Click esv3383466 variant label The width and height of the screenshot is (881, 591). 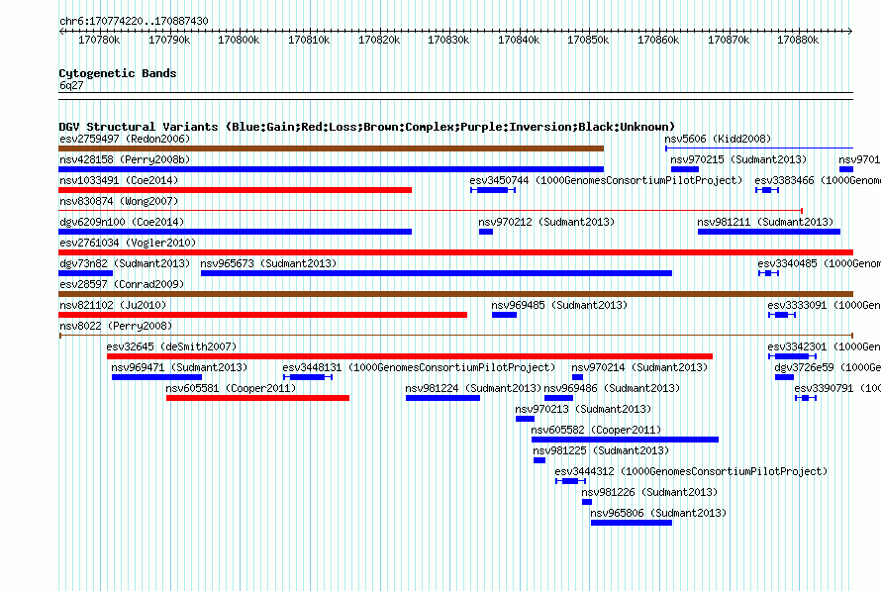pyautogui.click(x=818, y=180)
